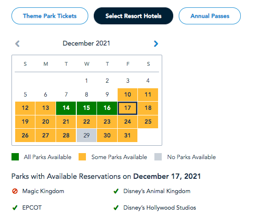Screen dimensions: 278x217
Task: Click the December 2021 month heading
Action: 86,44
